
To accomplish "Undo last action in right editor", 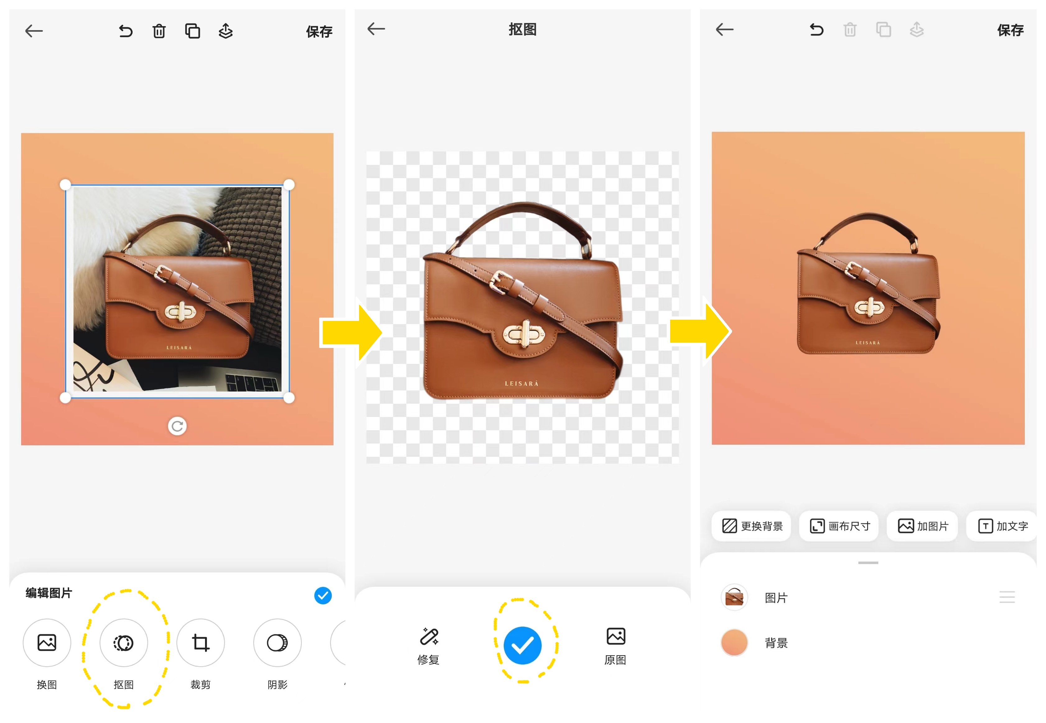I will click(x=816, y=30).
